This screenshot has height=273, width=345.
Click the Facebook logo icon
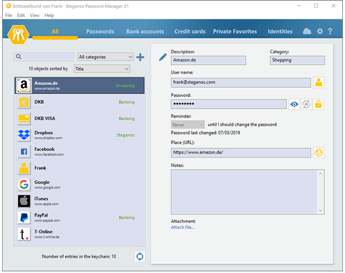(x=24, y=151)
